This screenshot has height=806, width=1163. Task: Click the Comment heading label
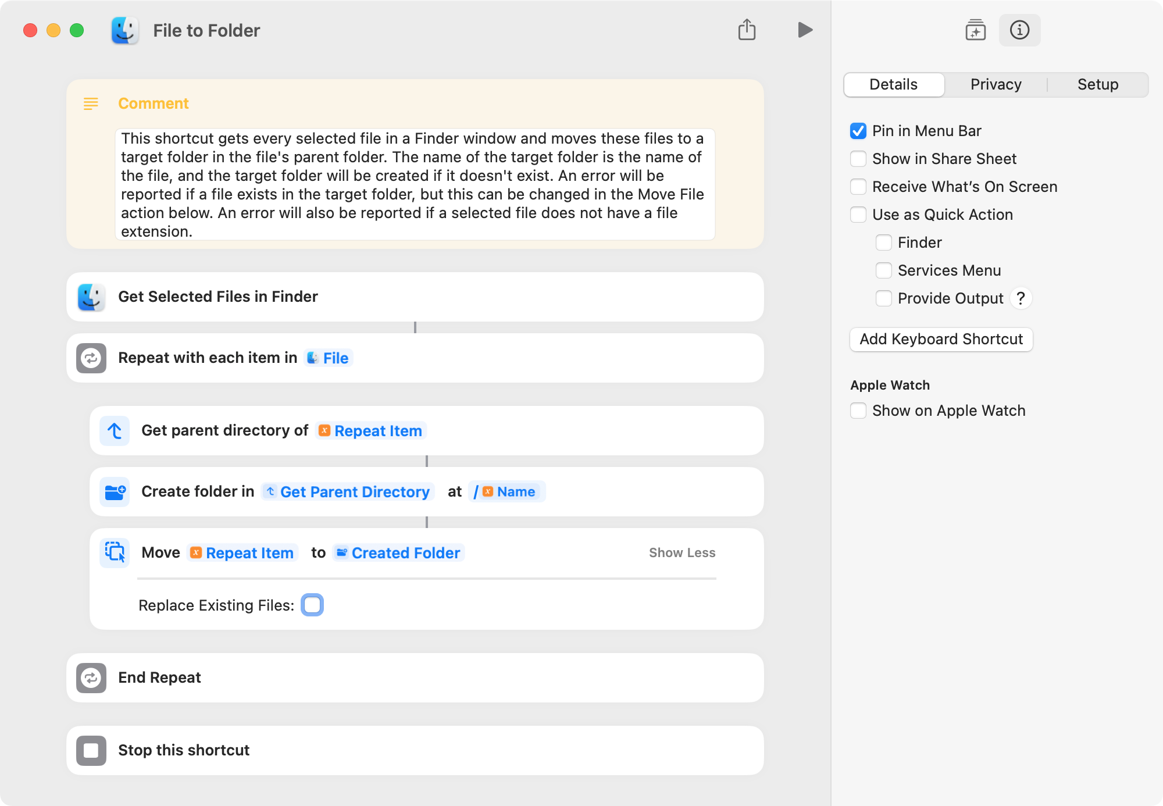point(154,104)
